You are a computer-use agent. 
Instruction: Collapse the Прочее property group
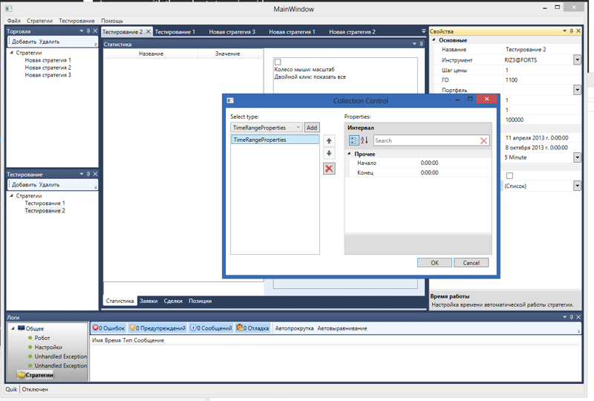(349, 154)
